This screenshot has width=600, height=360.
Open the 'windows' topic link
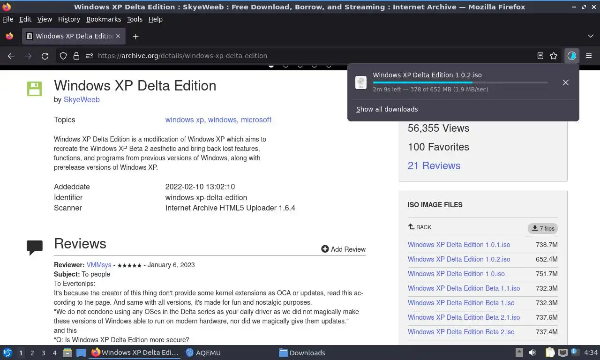point(222,120)
